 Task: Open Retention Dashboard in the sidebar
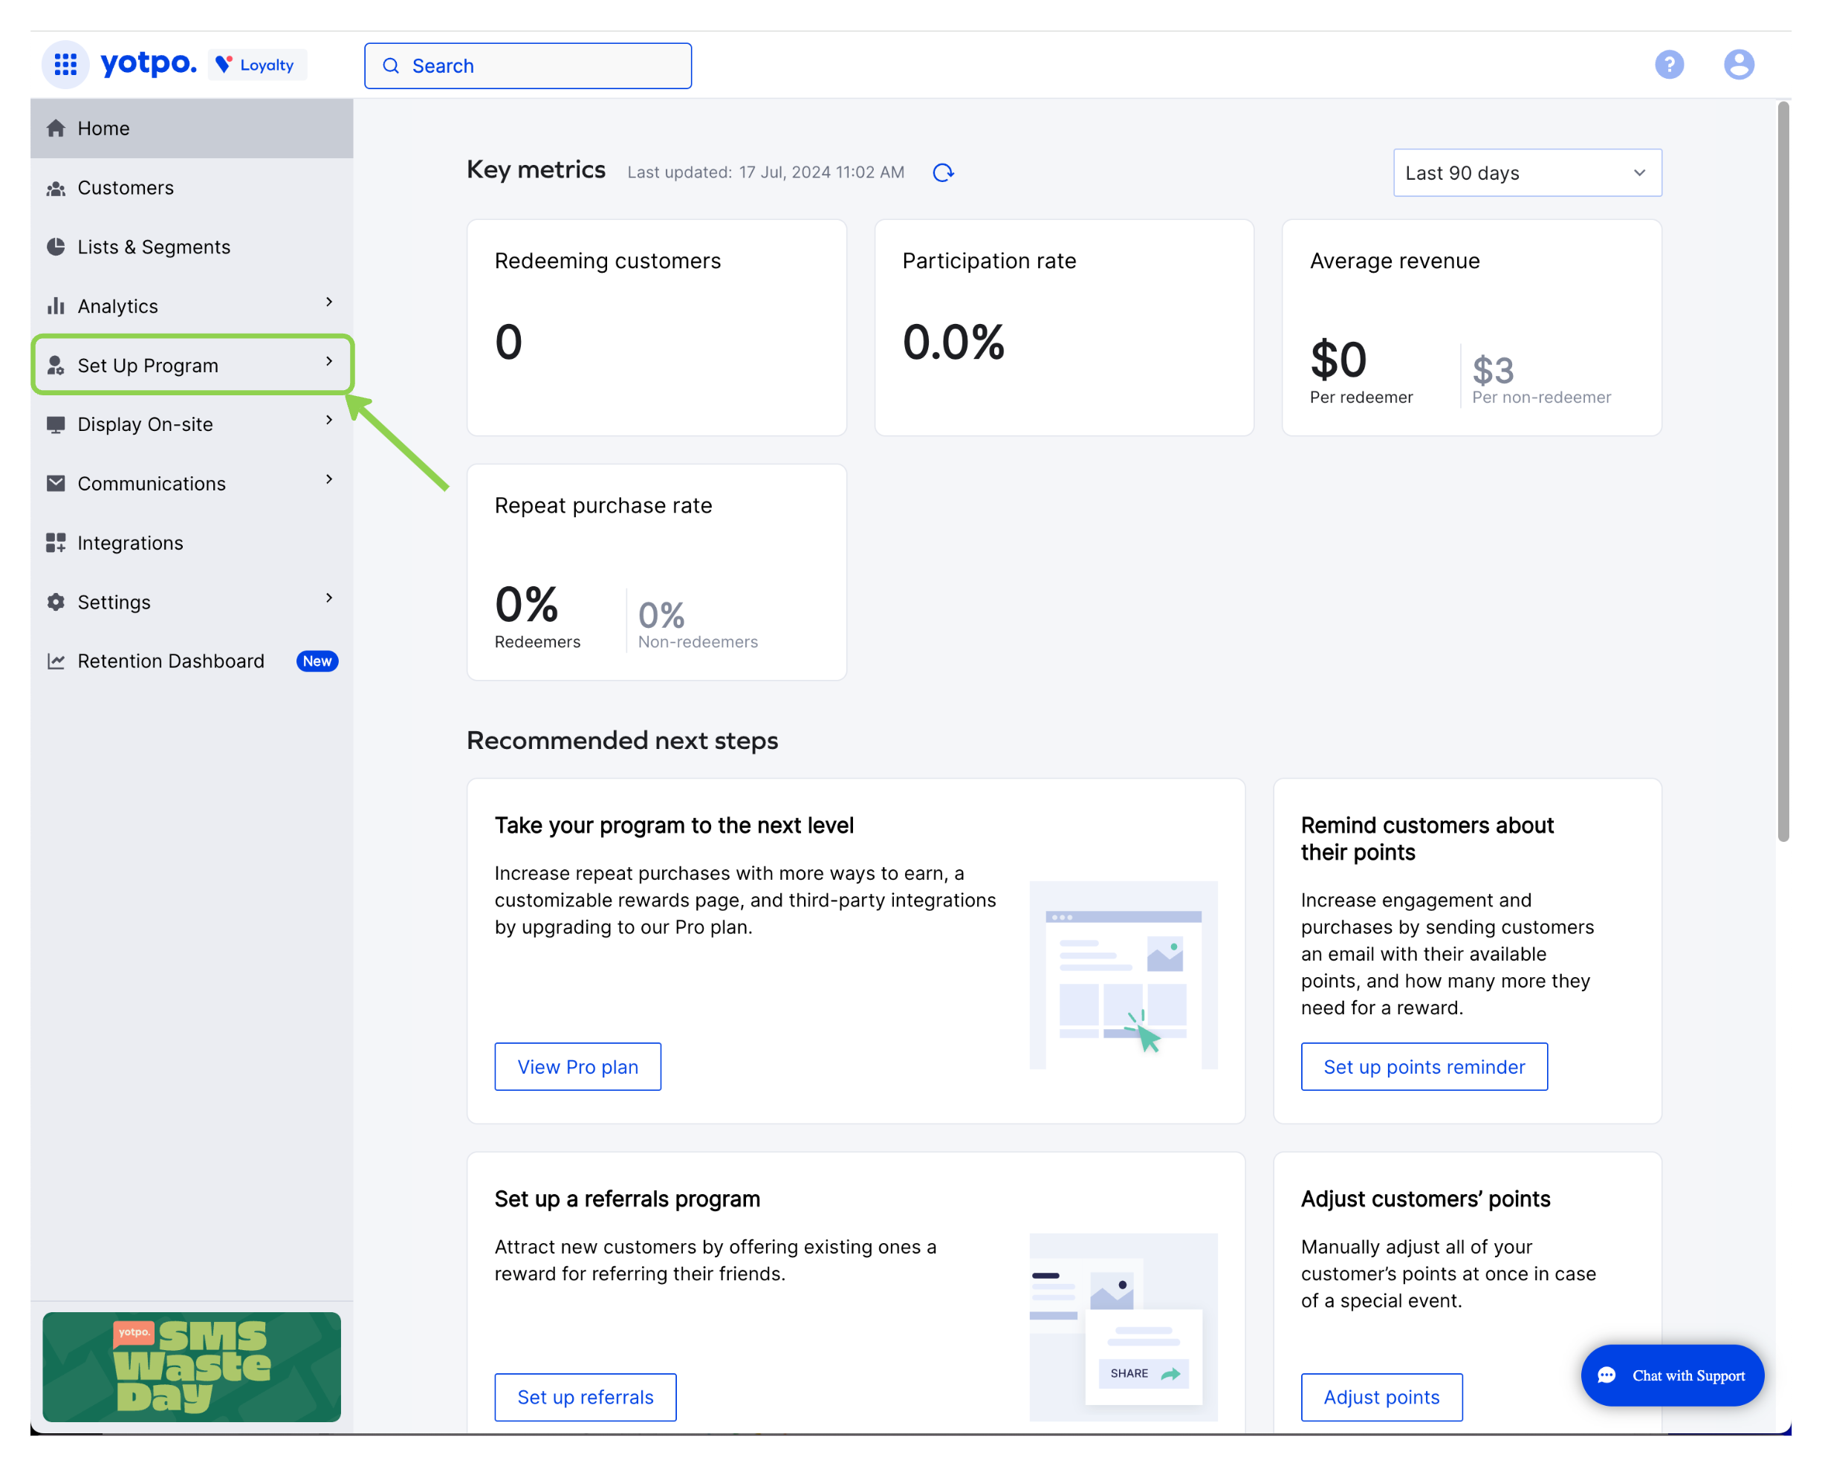(192, 661)
